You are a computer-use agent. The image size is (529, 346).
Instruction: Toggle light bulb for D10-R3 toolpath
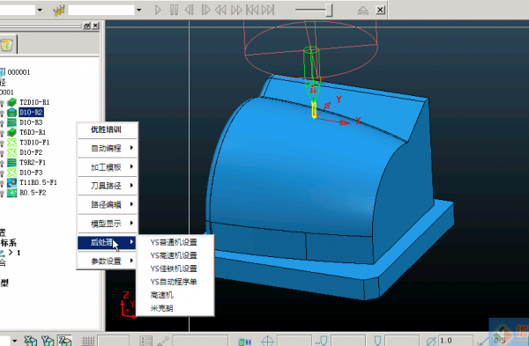point(2,122)
